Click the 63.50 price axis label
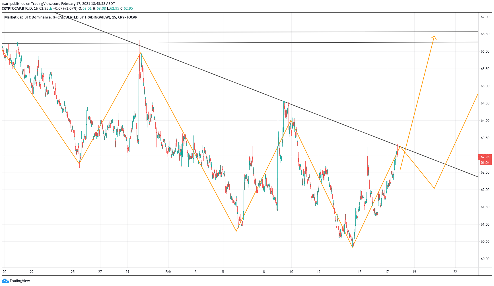Screen dimensions: 494x286 coord(485,138)
